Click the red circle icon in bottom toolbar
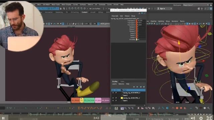The width and height of the screenshot is (214, 120). [x=177, y=108]
